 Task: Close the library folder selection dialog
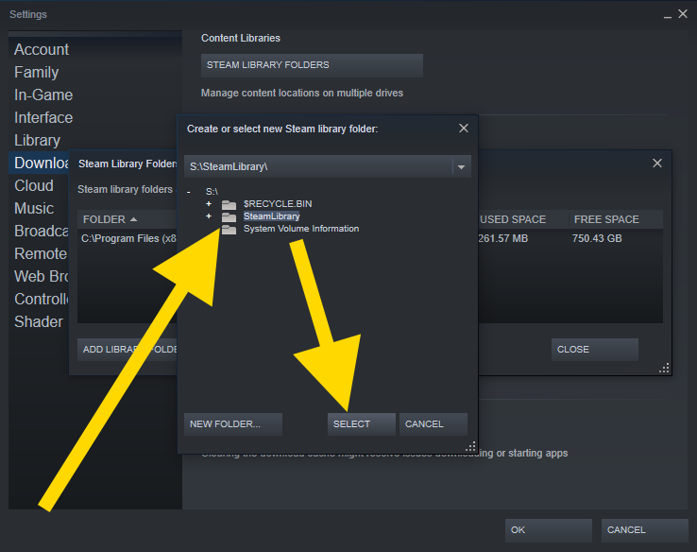point(463,129)
